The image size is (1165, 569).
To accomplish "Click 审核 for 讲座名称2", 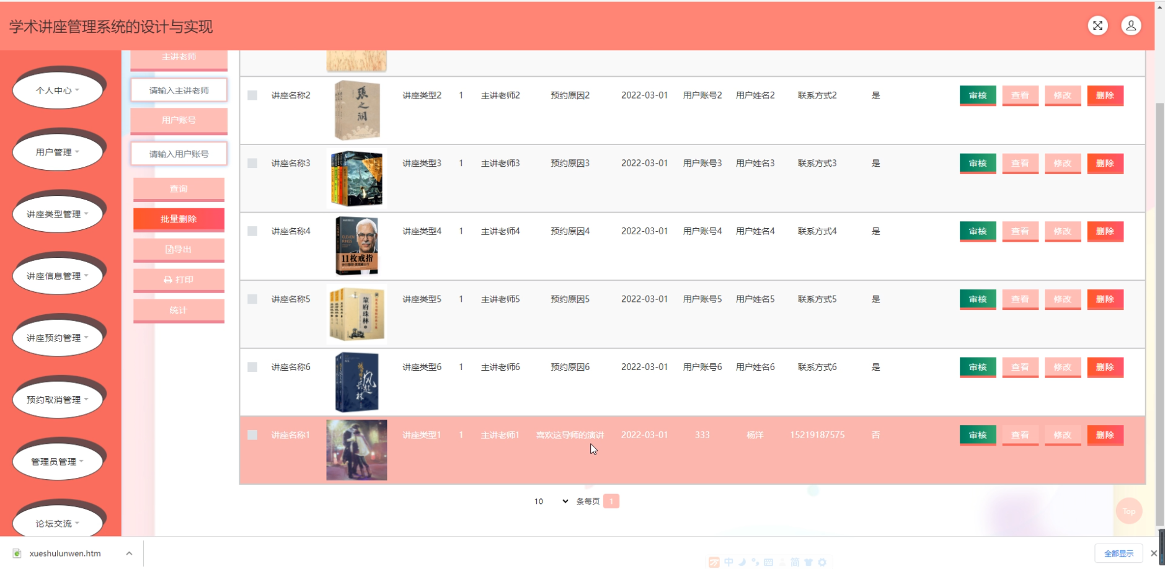I will 978,95.
